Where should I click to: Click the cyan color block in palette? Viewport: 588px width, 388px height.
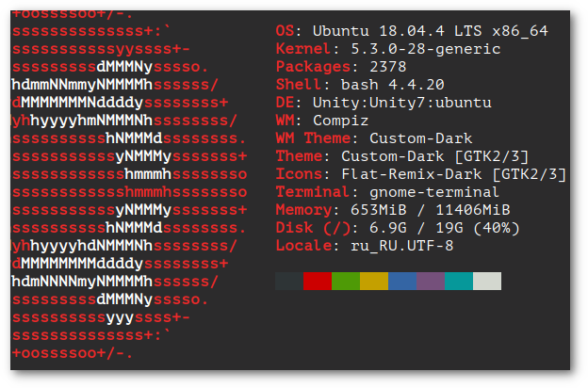[x=459, y=281]
